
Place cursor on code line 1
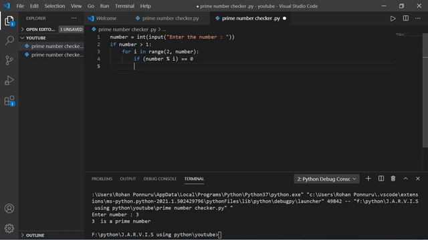click(x=173, y=37)
